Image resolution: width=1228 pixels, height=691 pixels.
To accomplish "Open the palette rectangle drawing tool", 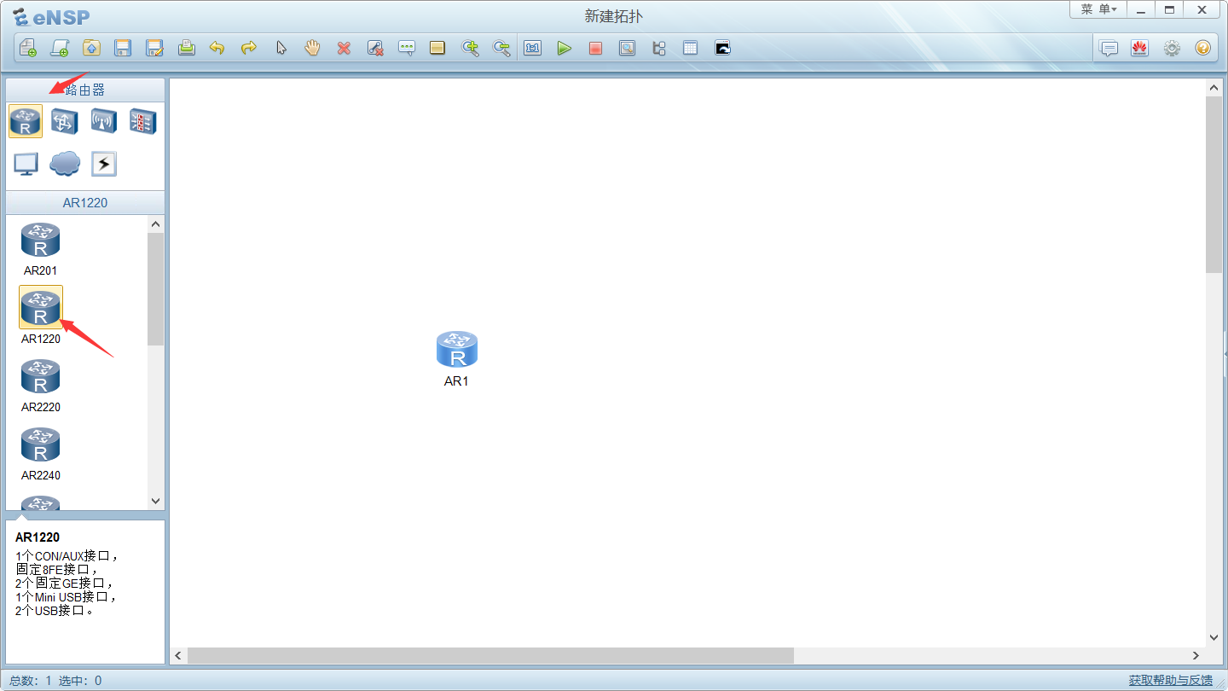I will [x=437, y=48].
